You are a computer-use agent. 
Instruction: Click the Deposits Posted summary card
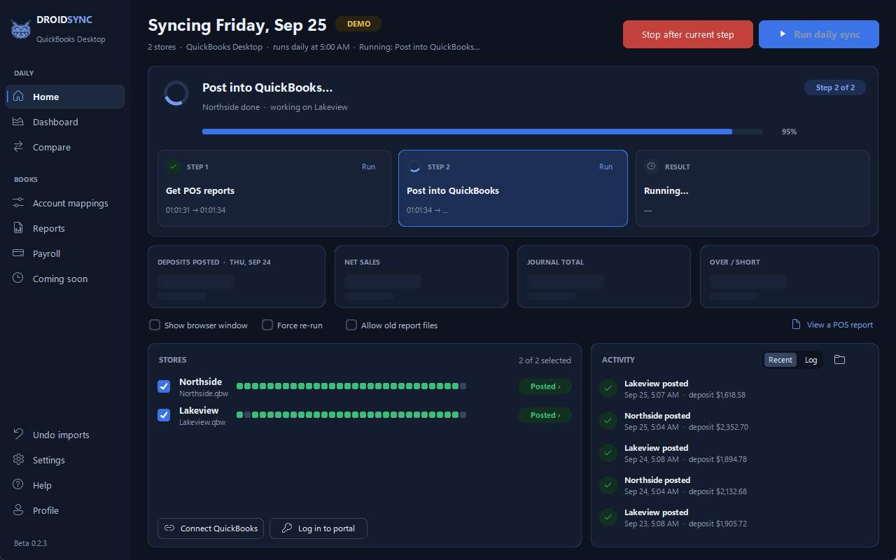pos(237,276)
